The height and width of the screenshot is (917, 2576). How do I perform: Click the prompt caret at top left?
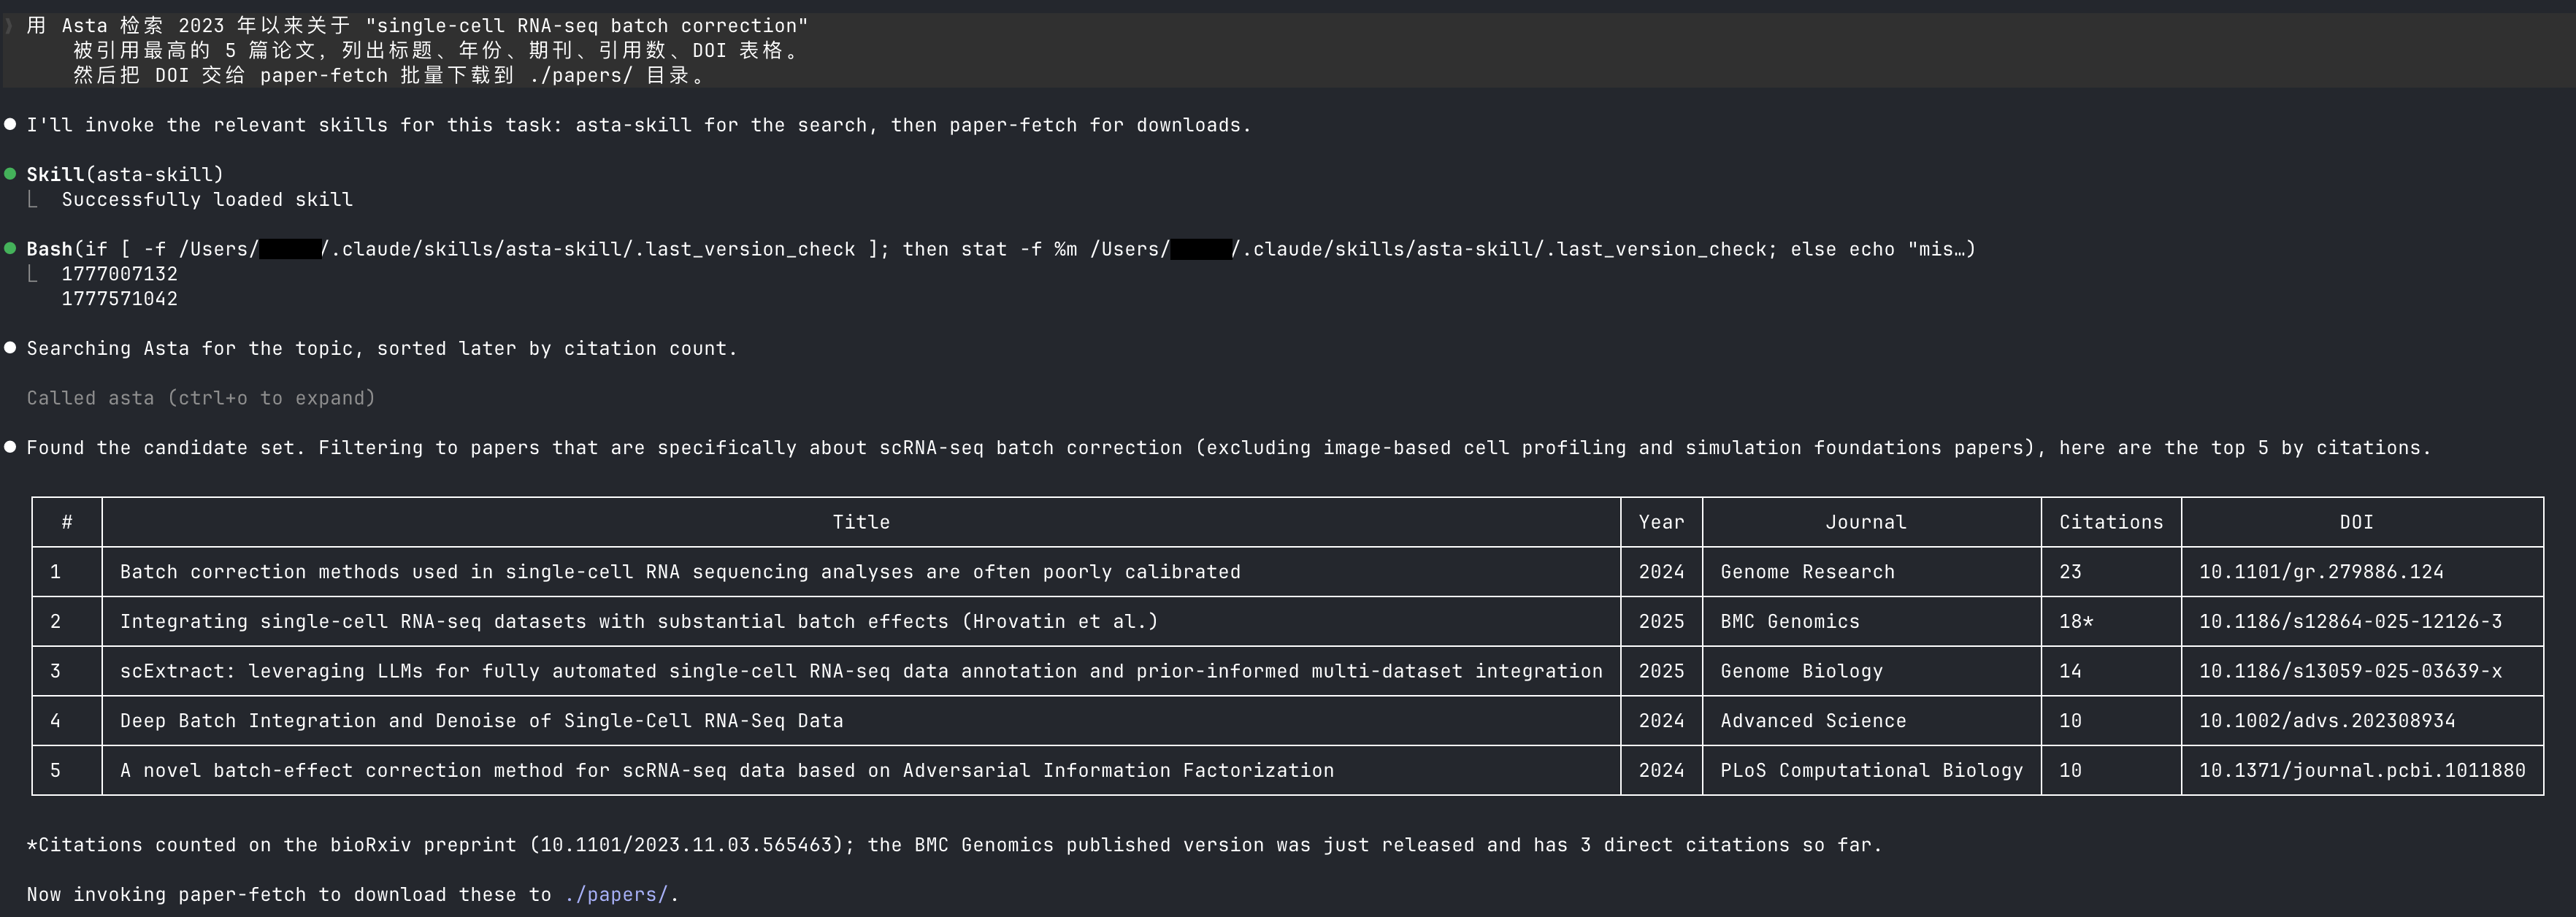[x=9, y=25]
